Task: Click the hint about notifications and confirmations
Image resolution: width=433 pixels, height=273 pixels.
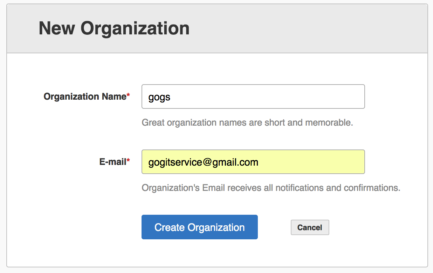Action: coord(271,188)
